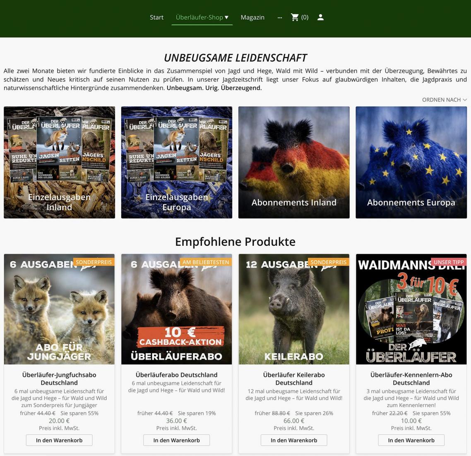Open the user account icon

[320, 17]
